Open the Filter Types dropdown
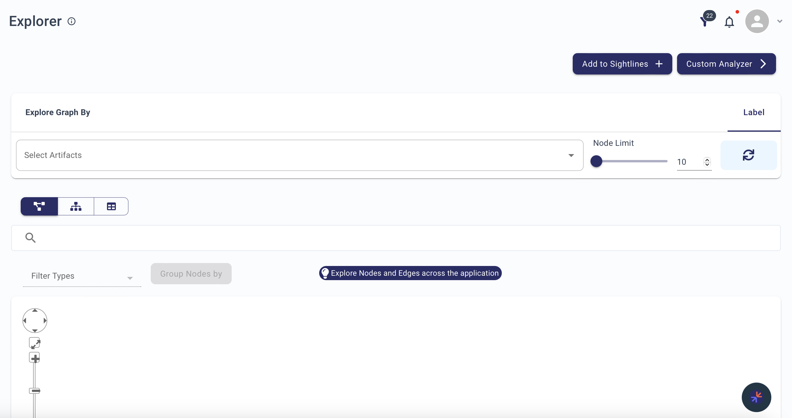Image resolution: width=792 pixels, height=418 pixels. pos(82,276)
